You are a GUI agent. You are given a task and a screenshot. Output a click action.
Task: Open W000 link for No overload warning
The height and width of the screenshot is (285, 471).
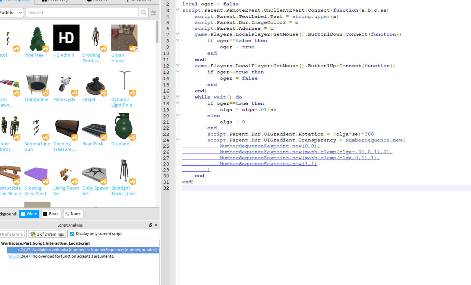click(x=13, y=256)
